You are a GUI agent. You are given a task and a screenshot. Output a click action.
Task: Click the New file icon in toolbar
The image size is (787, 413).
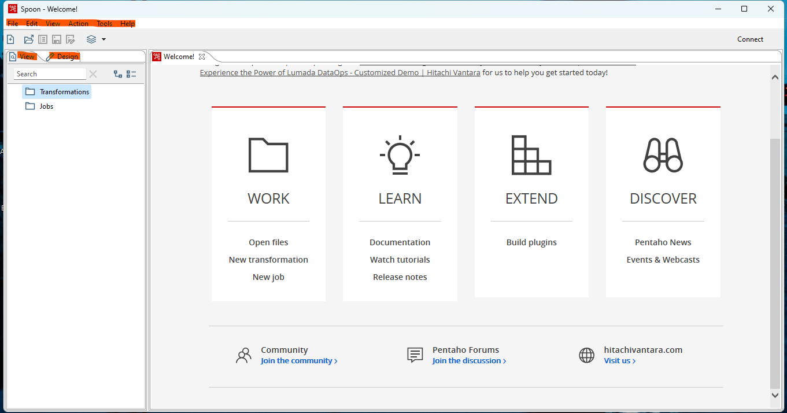[x=10, y=39]
